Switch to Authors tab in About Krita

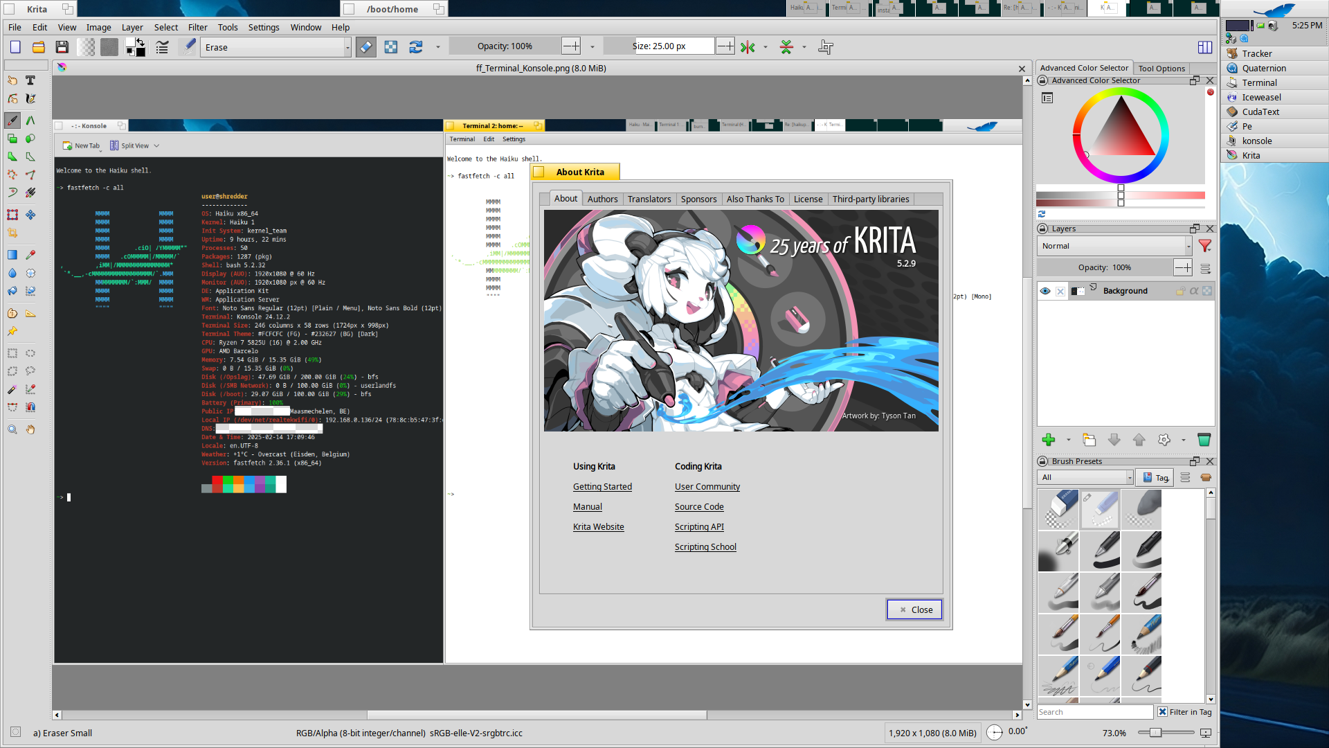coord(602,199)
